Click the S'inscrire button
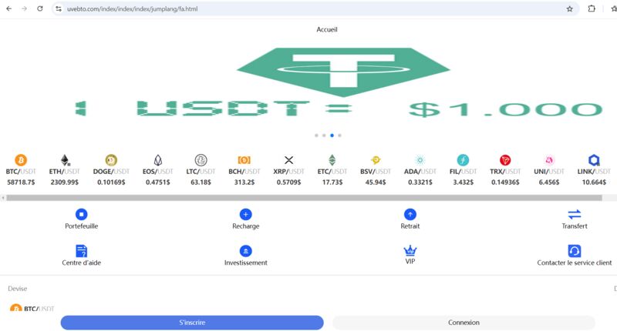 point(192,323)
